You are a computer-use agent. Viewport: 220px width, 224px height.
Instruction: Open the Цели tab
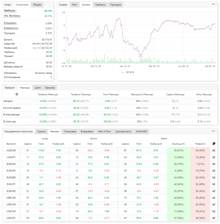pyautogui.click(x=37, y=88)
